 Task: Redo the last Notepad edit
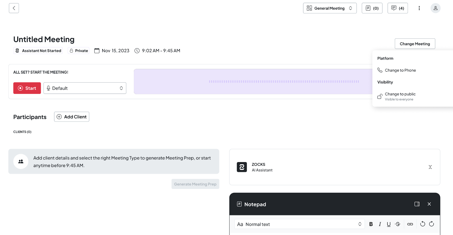(x=431, y=224)
